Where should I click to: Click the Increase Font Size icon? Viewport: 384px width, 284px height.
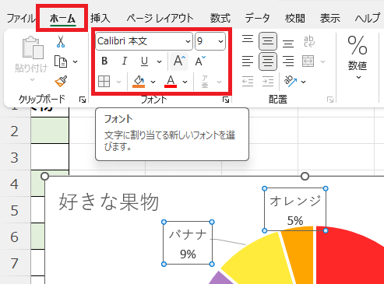point(179,61)
